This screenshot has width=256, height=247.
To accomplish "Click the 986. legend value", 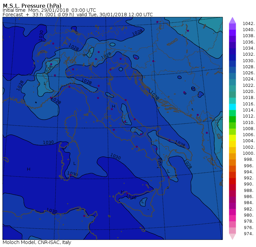I will coord(249,197).
